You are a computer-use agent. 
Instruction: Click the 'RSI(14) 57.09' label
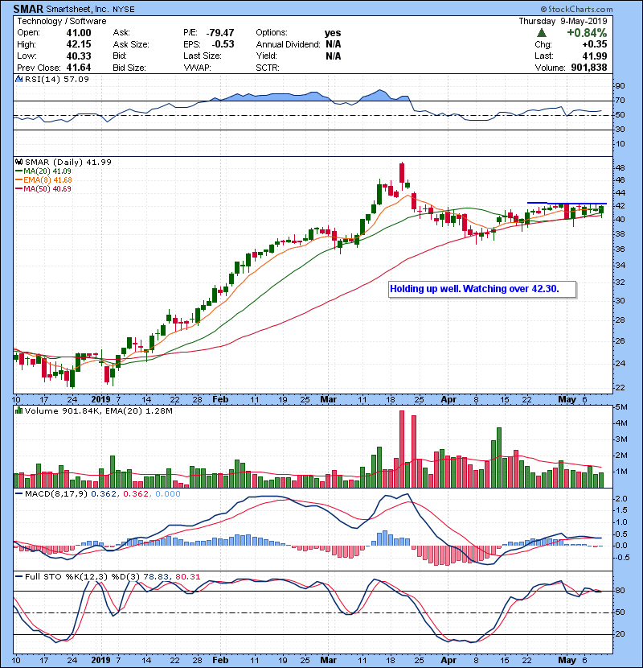coord(57,79)
